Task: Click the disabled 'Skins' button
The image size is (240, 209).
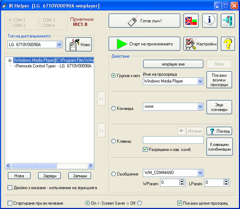Action: pos(219,64)
